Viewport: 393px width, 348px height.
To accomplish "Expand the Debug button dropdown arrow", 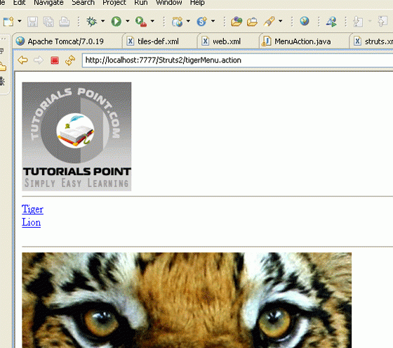I will pyautogui.click(x=102, y=21).
